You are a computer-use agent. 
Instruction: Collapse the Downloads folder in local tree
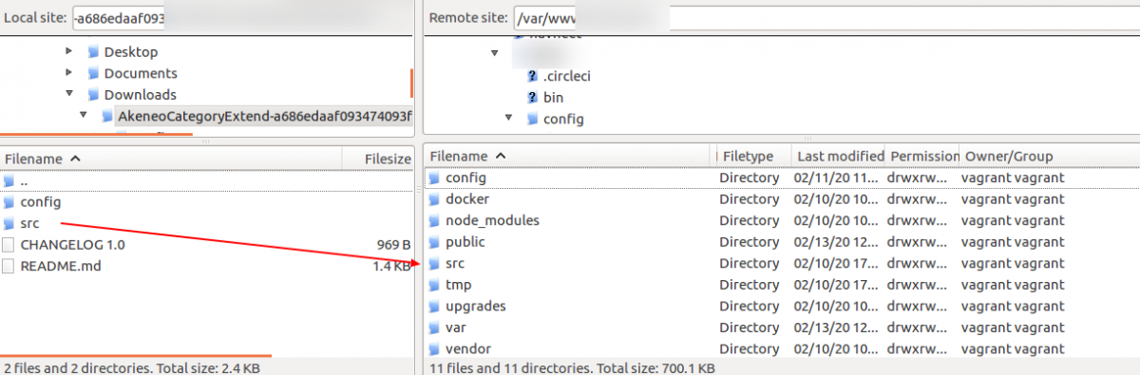(69, 95)
